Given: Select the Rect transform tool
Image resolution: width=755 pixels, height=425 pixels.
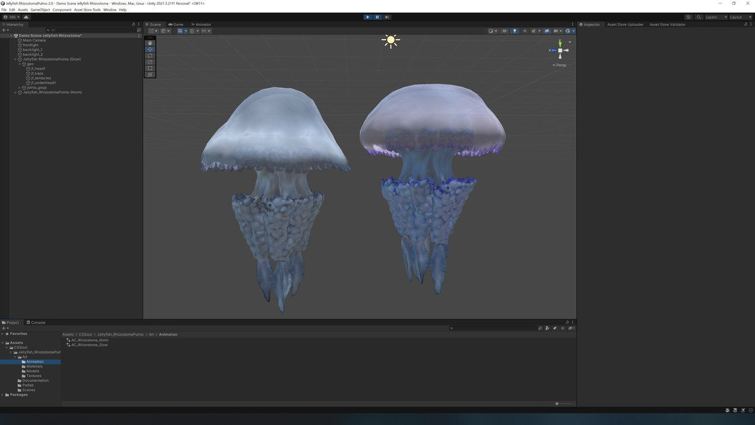Looking at the screenshot, I should (x=150, y=68).
